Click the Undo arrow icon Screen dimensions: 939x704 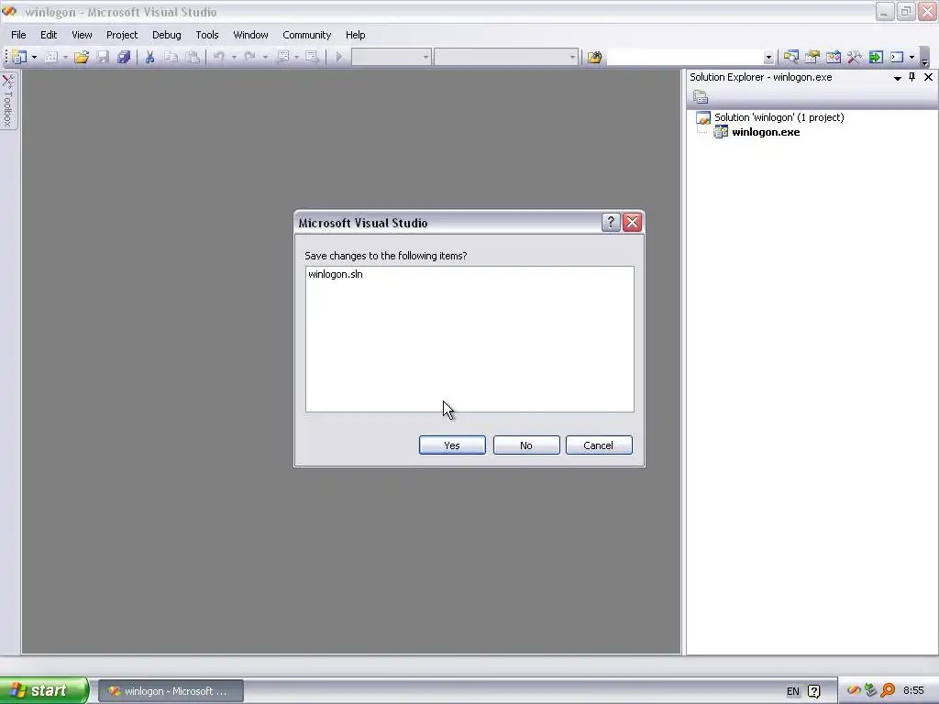point(218,57)
